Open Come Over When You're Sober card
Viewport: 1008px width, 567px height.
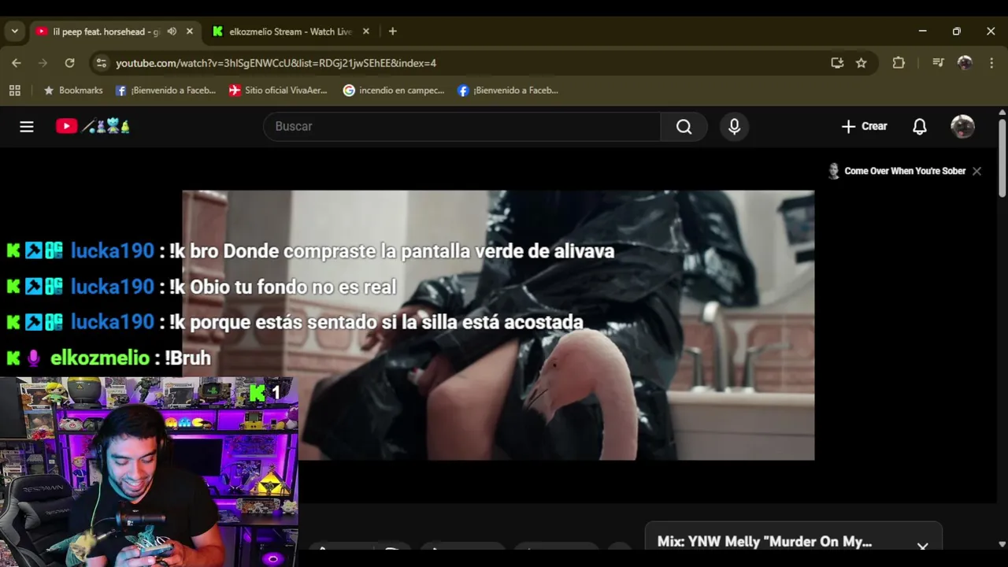point(896,171)
